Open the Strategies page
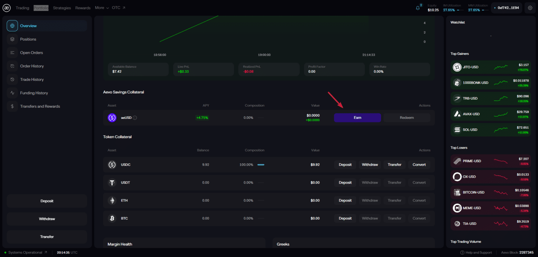538x257 pixels. tap(62, 7)
